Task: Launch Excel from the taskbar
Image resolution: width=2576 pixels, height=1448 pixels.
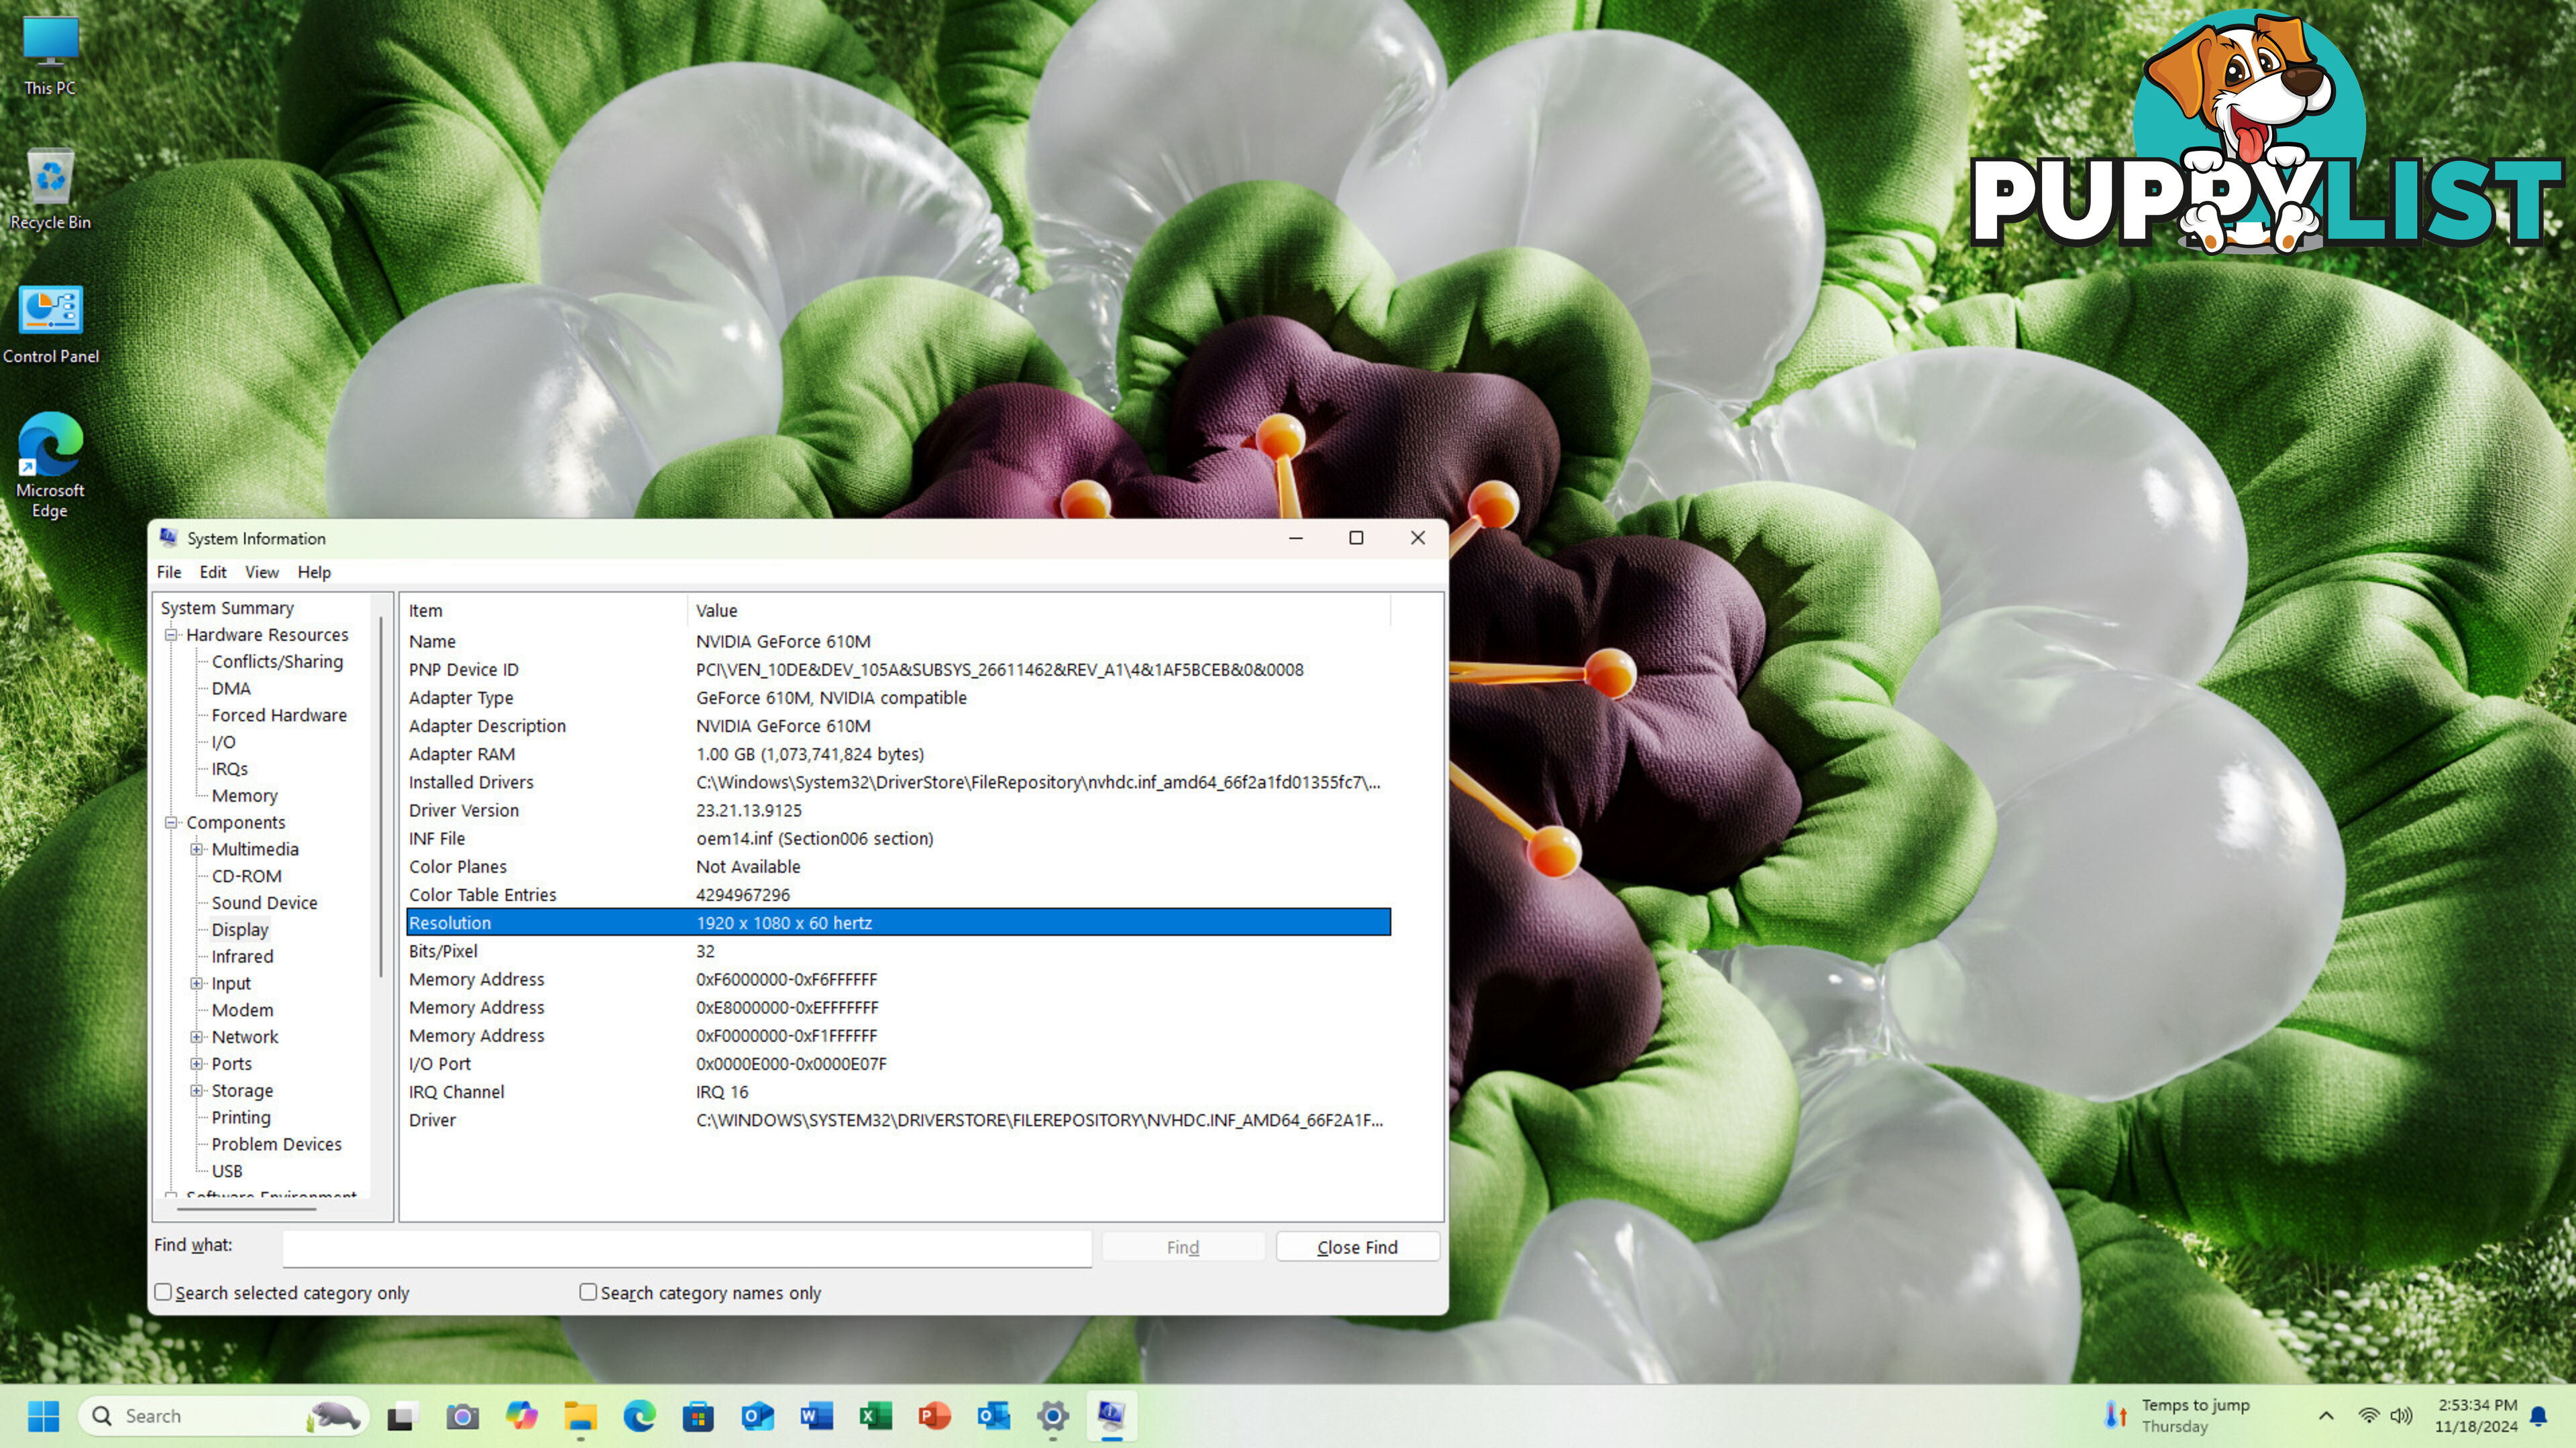Action: coord(875,1415)
